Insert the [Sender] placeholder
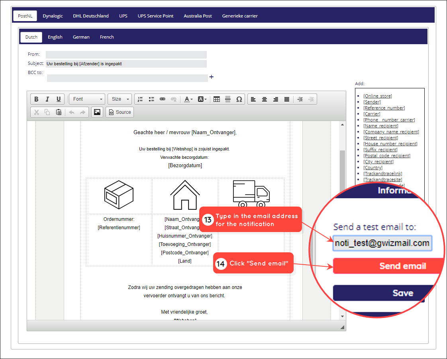Image resolution: width=447 pixels, height=359 pixels. pyautogui.click(x=372, y=102)
